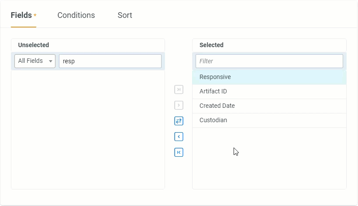Click the Selected list header

click(x=211, y=45)
